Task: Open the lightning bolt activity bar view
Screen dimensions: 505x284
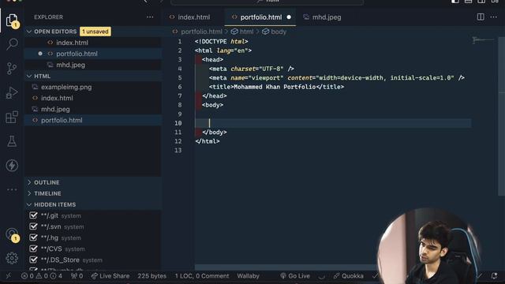Action: 12,166
